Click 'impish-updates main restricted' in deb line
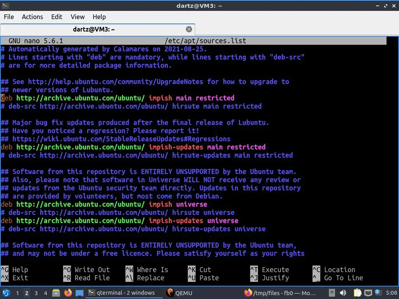Screen dimensions: 399x299 [207, 147]
